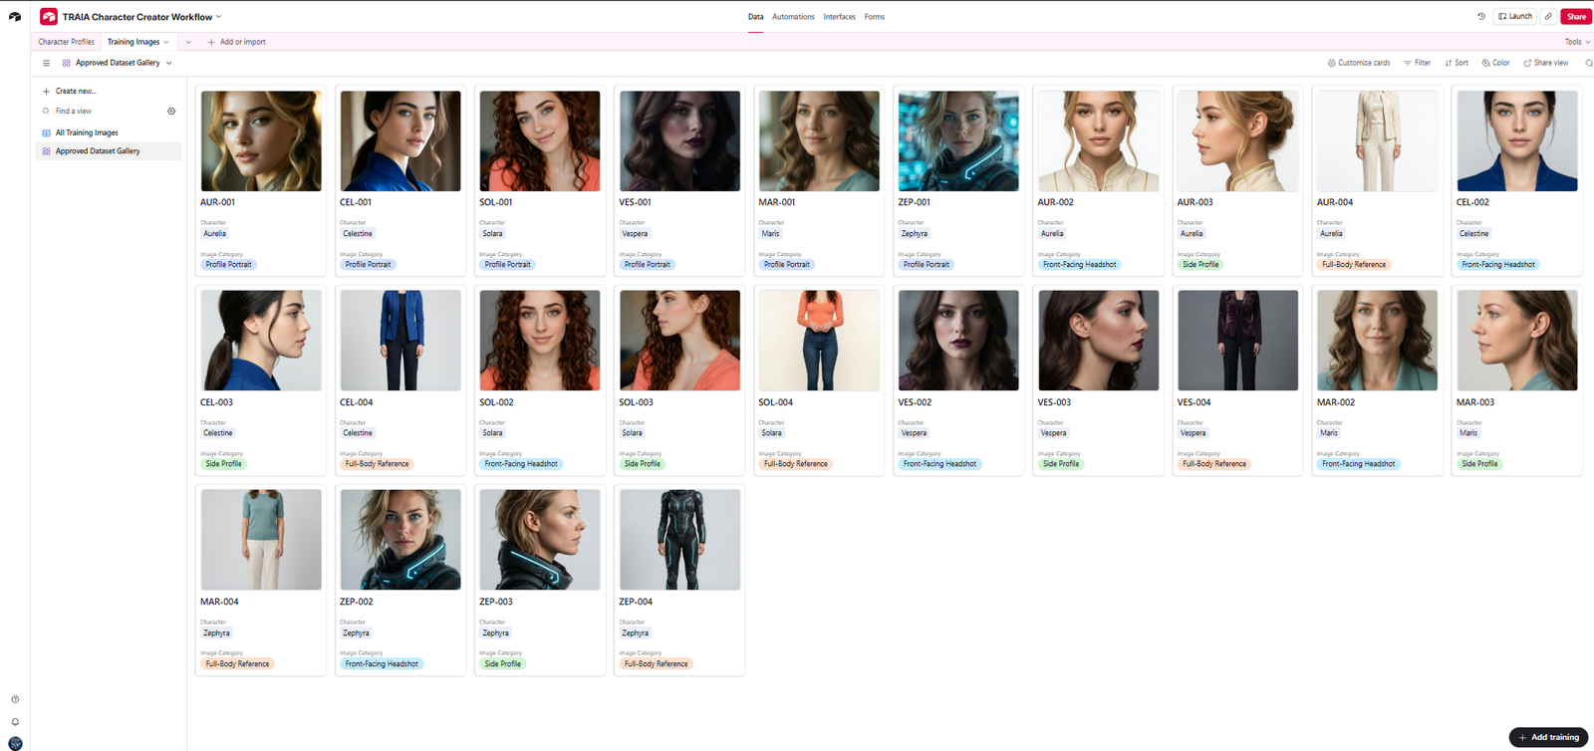Screen dimensions: 1594x751
Task: Click Solara character chip on SOL-003 card
Action: tap(633, 433)
